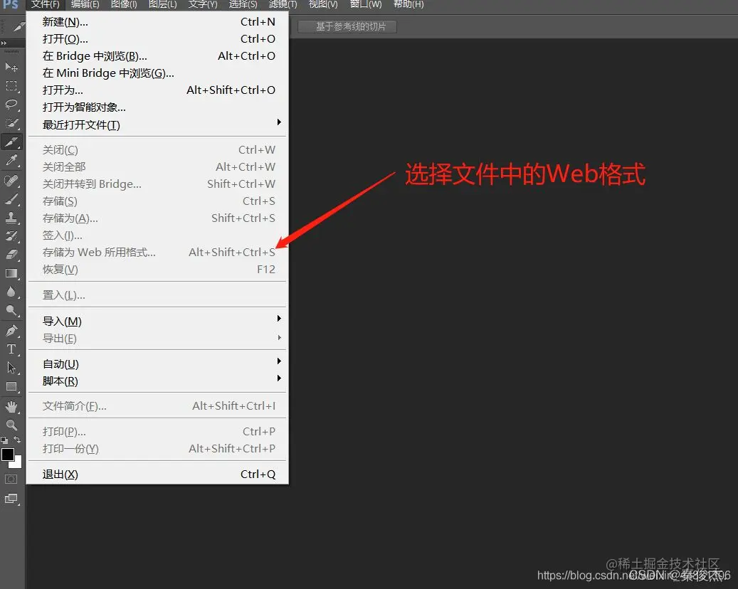Image resolution: width=738 pixels, height=589 pixels.
Task: Select the Clone Stamp tool
Action: [x=11, y=218]
